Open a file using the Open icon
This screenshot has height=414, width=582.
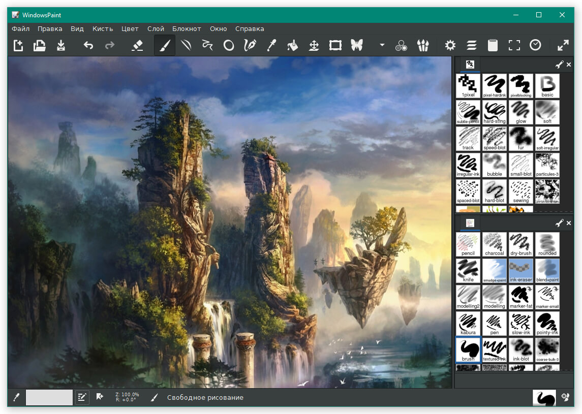tap(39, 46)
